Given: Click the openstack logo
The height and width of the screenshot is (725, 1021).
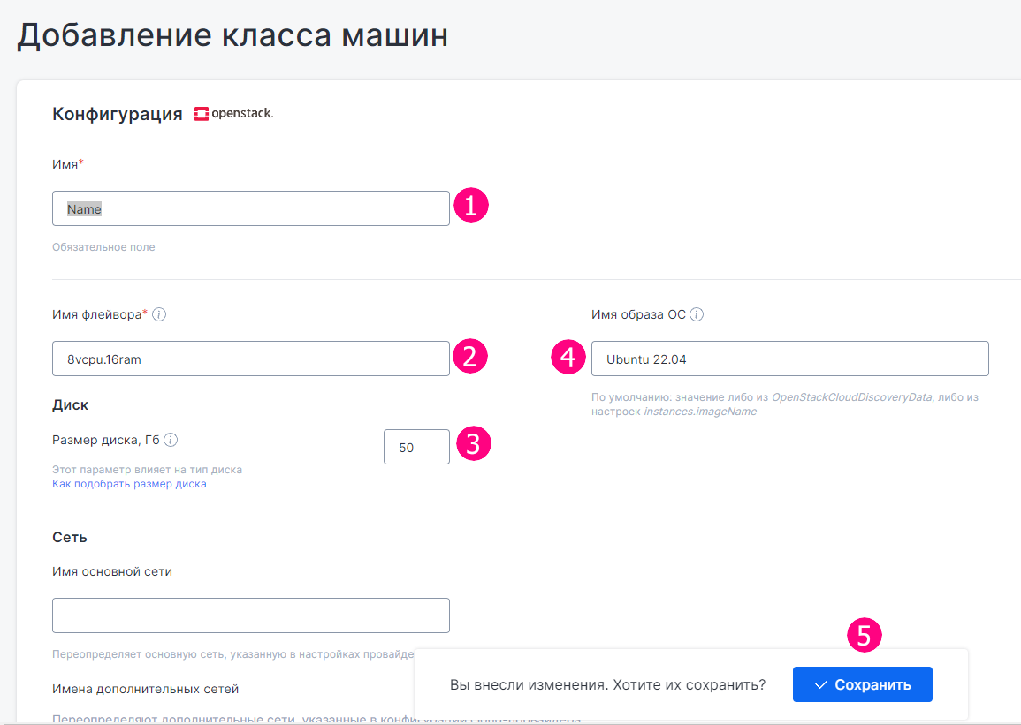Looking at the screenshot, I should pos(233,113).
